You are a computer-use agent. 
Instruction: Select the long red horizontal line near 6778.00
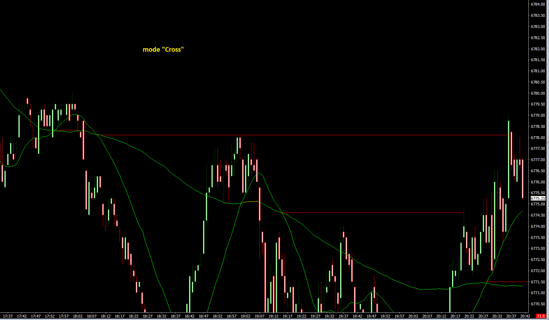click(302, 135)
